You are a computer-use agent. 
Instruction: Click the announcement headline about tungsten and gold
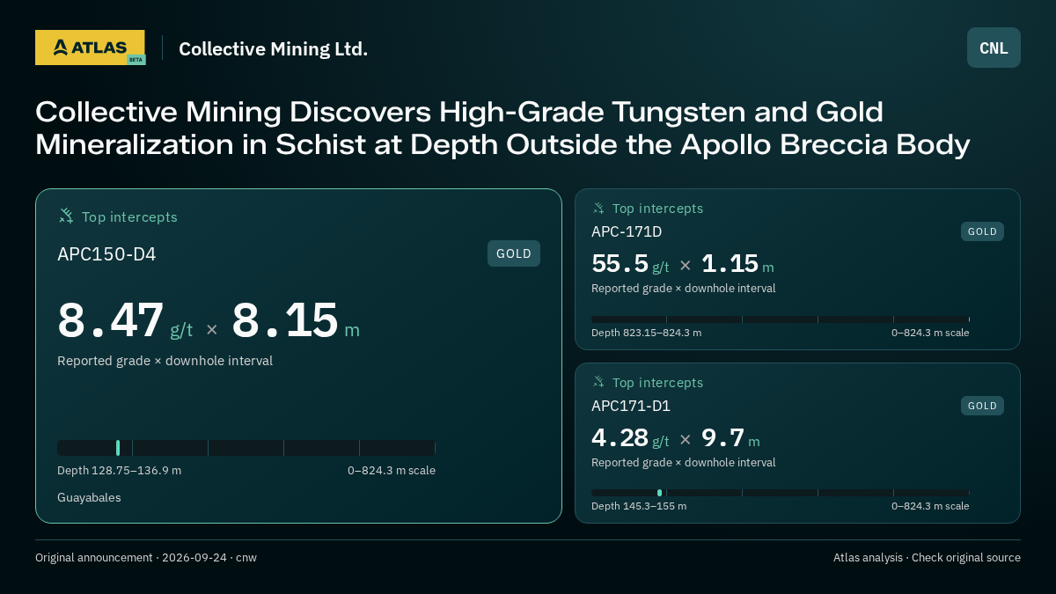point(502,128)
